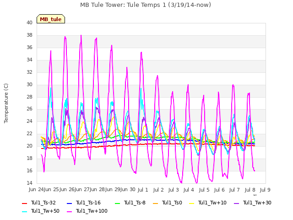Screen dimensions: 293x220
Task: Click the 16 y-axis tick label
Action: pyautogui.click(x=29, y=170)
